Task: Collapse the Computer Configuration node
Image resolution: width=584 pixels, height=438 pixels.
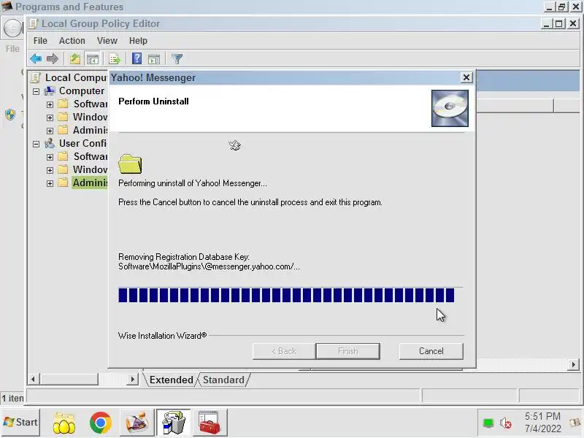Action: pos(36,91)
